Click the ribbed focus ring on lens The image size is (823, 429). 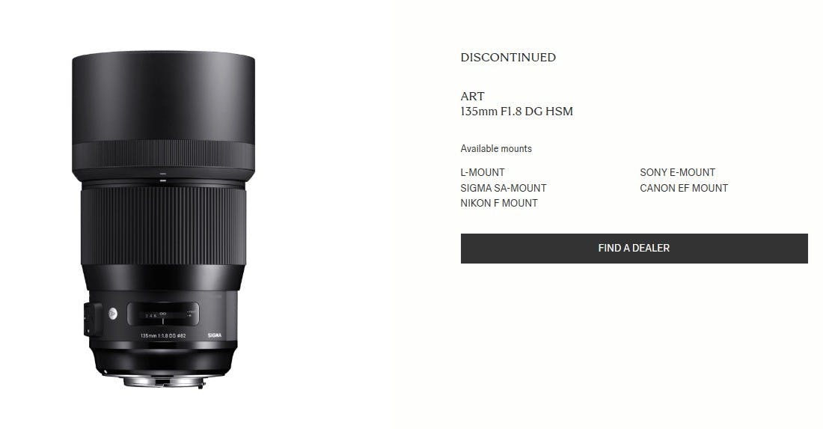point(163,226)
